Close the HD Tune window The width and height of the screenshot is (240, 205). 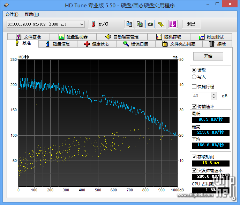(x=230, y=4)
